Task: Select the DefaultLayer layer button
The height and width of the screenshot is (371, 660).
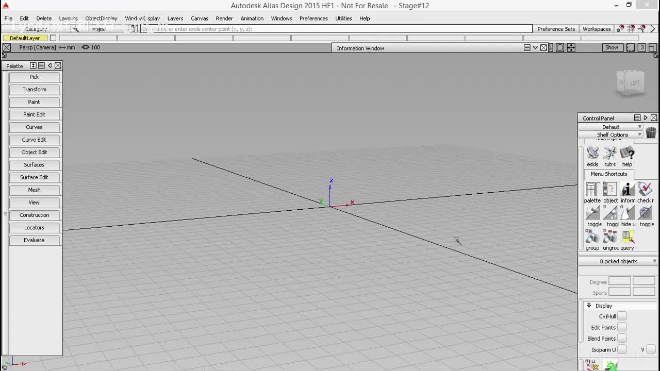Action: click(x=25, y=38)
